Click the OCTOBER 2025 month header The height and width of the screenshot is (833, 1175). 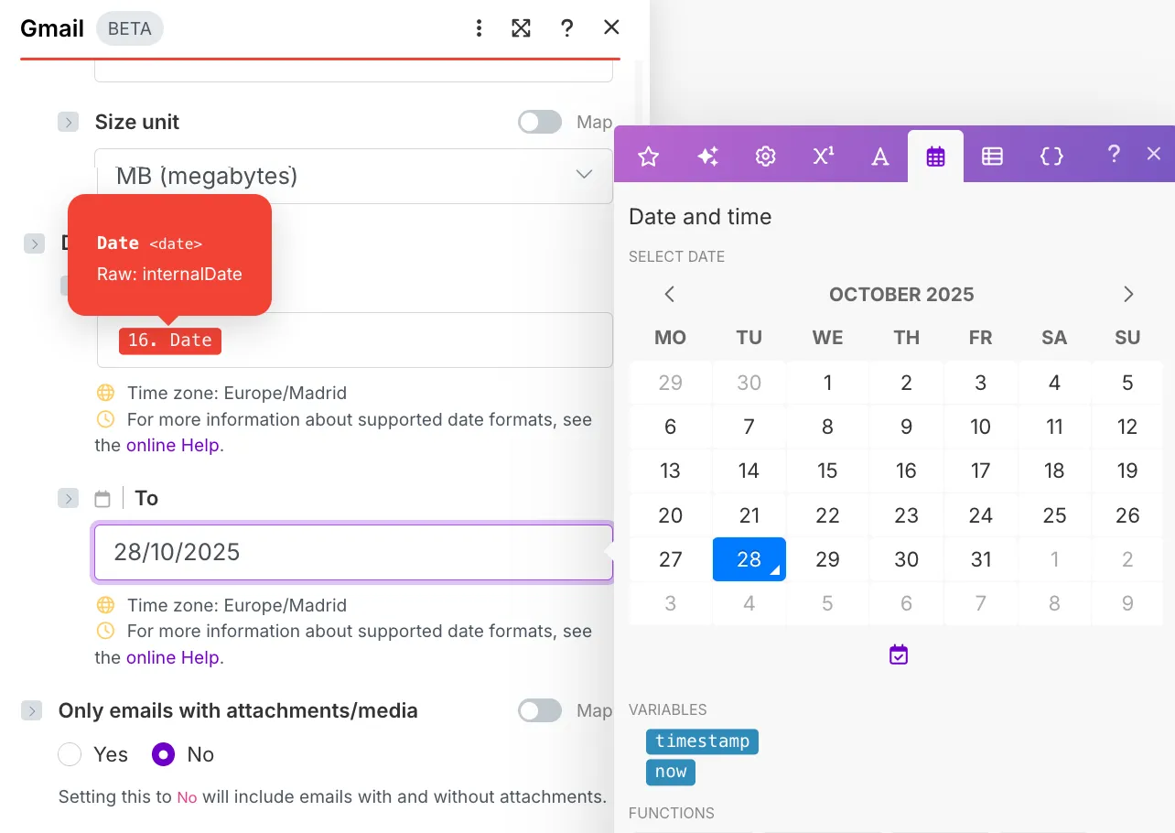click(x=901, y=295)
